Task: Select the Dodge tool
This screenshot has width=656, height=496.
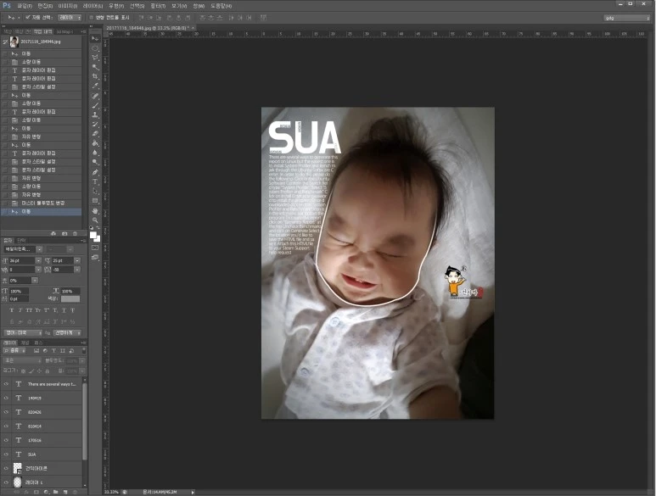Action: pos(95,162)
